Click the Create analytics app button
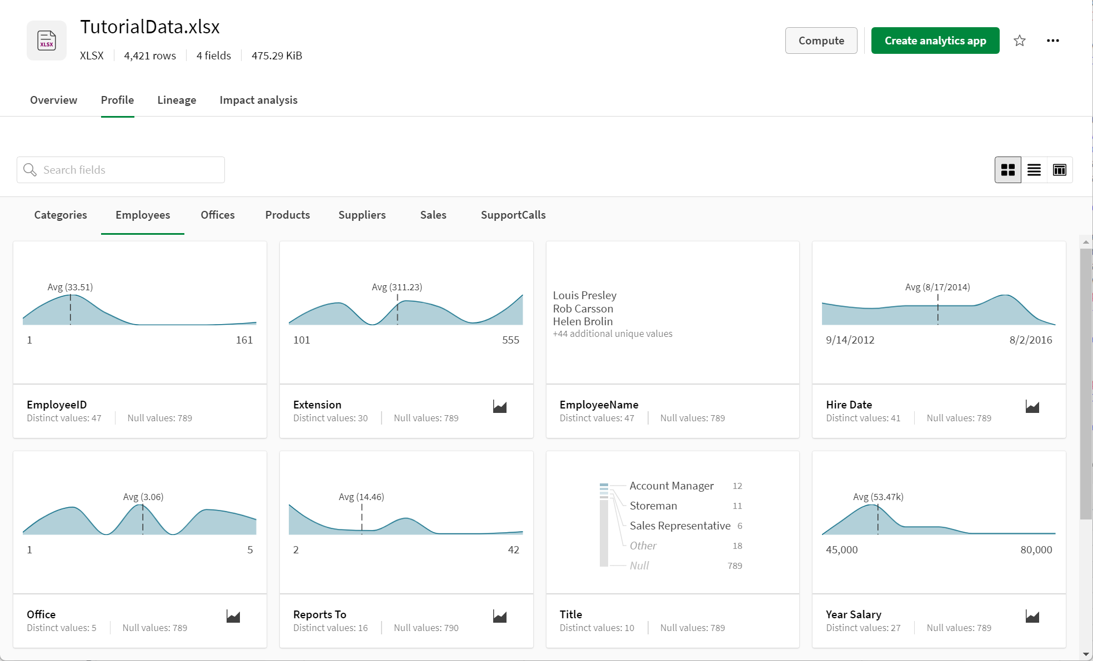The width and height of the screenshot is (1093, 661). (x=935, y=40)
